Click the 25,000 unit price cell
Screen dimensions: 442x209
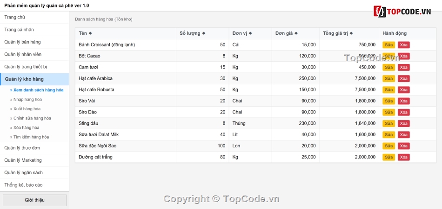pyautogui.click(x=295, y=157)
